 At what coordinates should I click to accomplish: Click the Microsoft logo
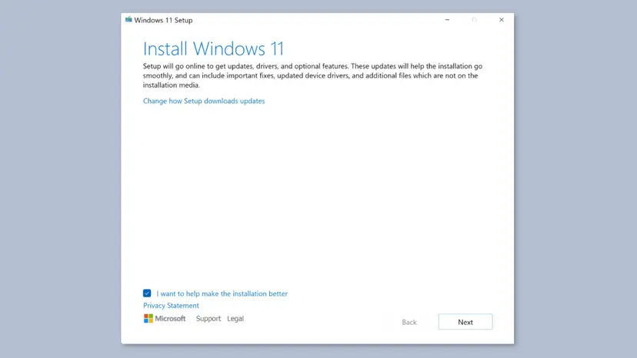coord(165,319)
